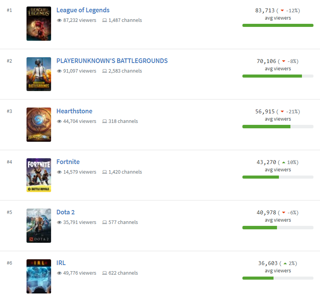Click laptop channels icon under Fortnite
This screenshot has height=300, width=320.
click(x=104, y=172)
